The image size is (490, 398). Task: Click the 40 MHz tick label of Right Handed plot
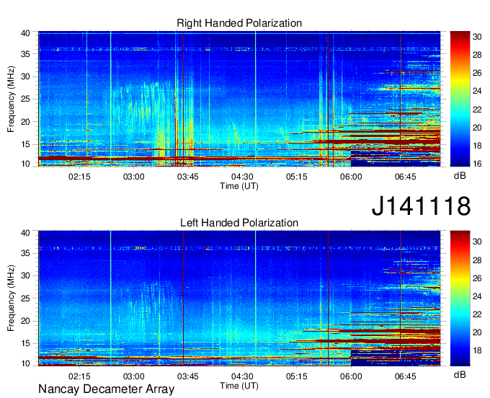25,33
